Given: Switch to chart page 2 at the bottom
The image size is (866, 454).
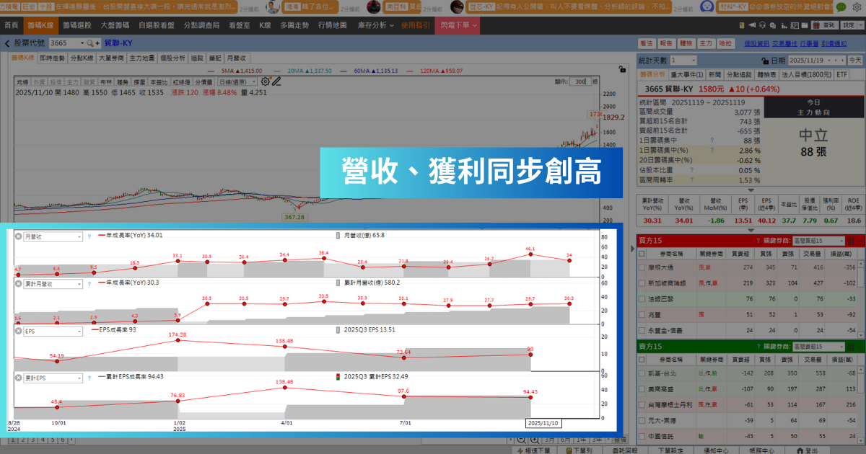Looking at the screenshot, I should [23, 439].
